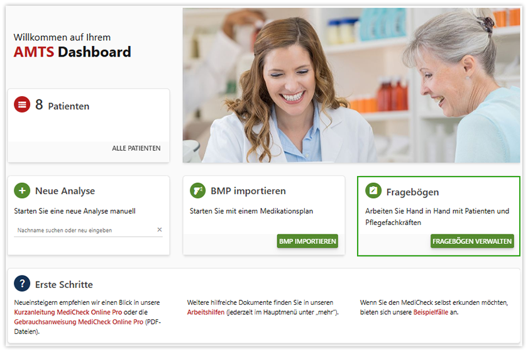Open Gebrauchsanweisung MediCheck Online Pro link
Screen dimensions: 528x352
click(x=79, y=322)
